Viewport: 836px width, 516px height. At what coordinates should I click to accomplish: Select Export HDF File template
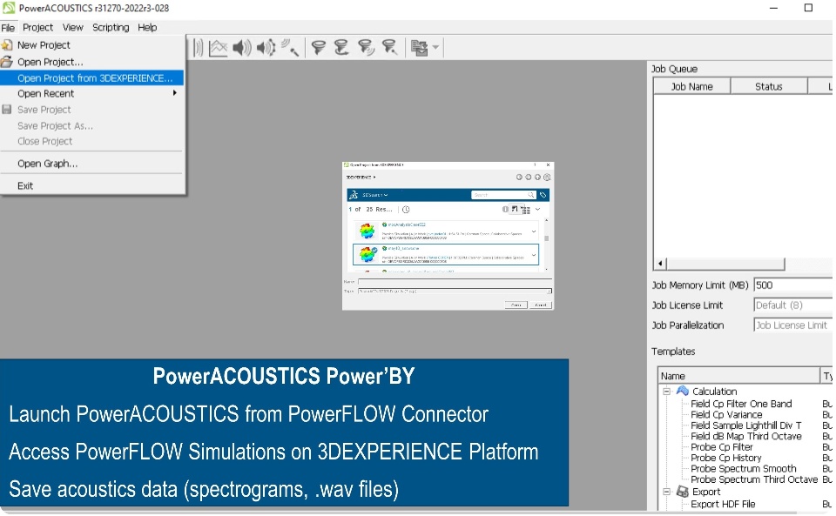pyautogui.click(x=723, y=505)
